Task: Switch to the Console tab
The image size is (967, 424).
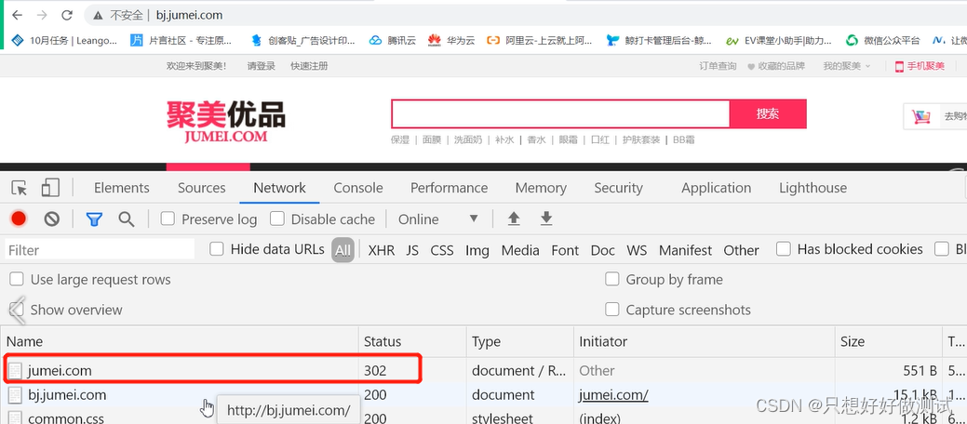Action: click(358, 188)
